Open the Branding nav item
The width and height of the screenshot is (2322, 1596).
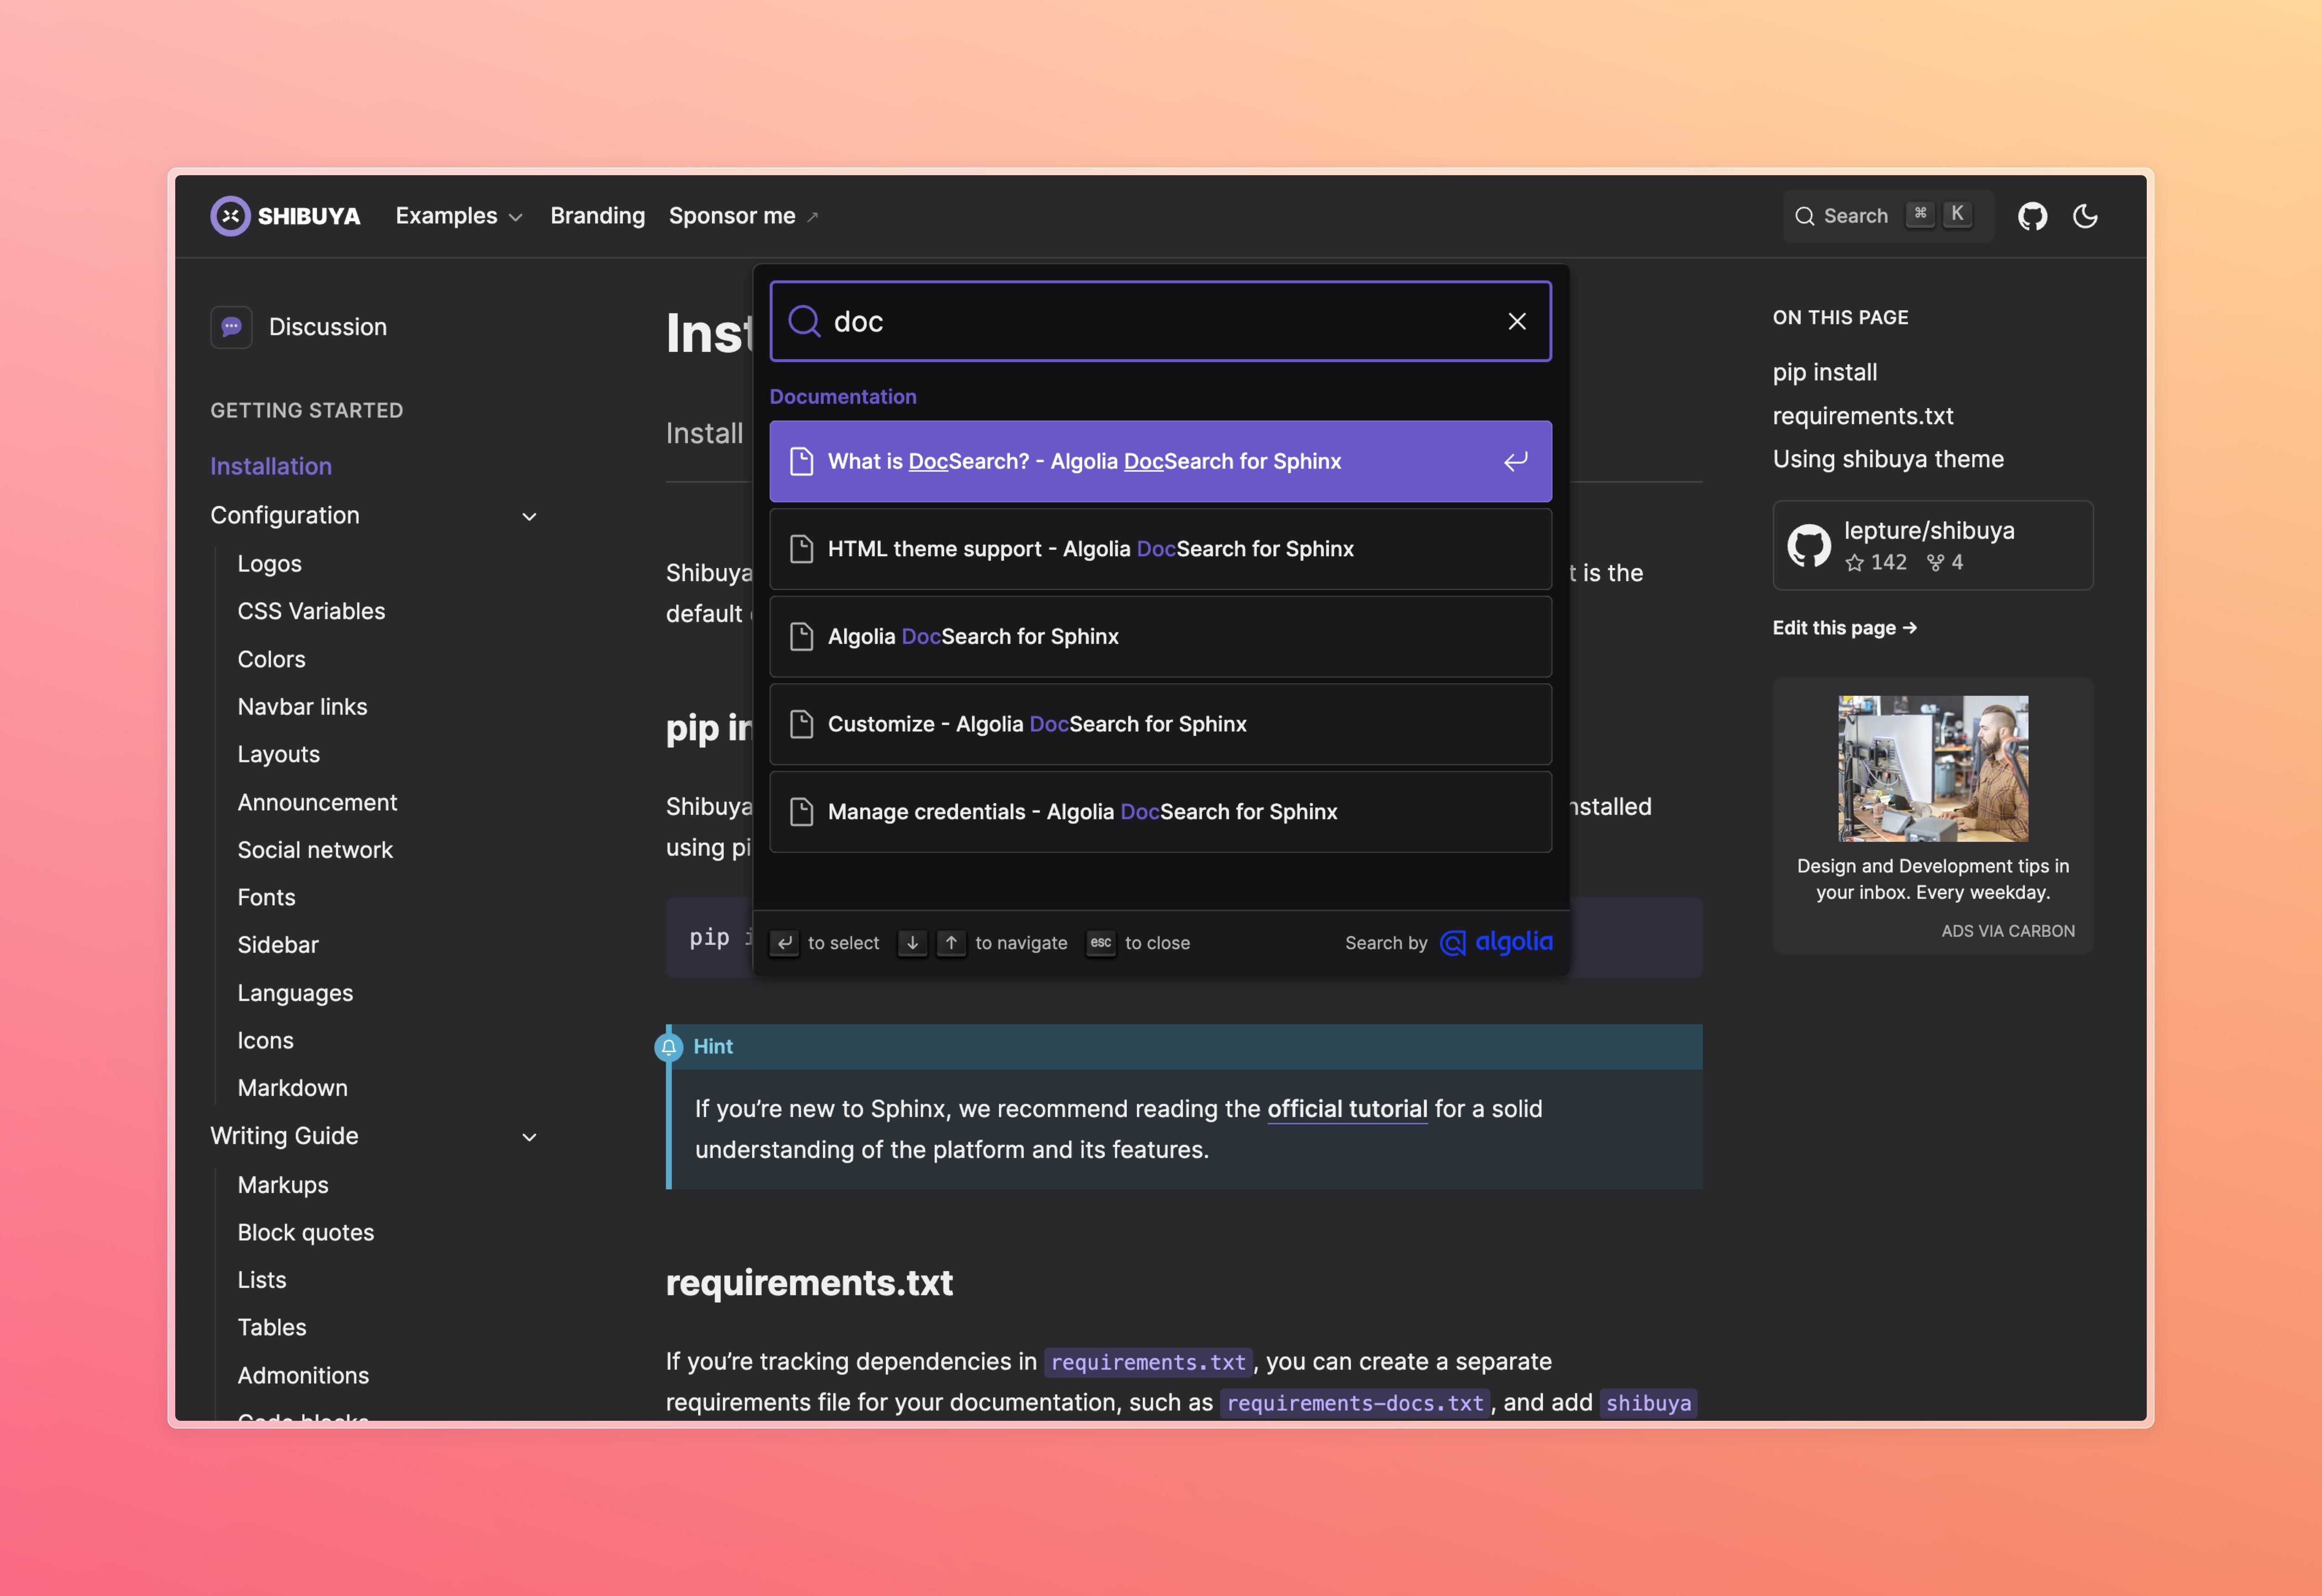click(598, 216)
